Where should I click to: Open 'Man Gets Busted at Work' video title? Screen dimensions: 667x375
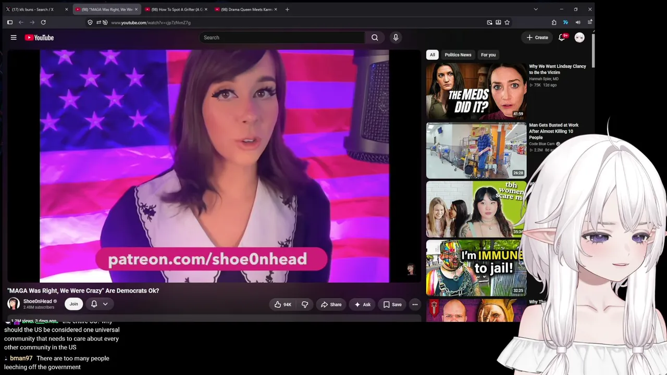[x=554, y=131]
